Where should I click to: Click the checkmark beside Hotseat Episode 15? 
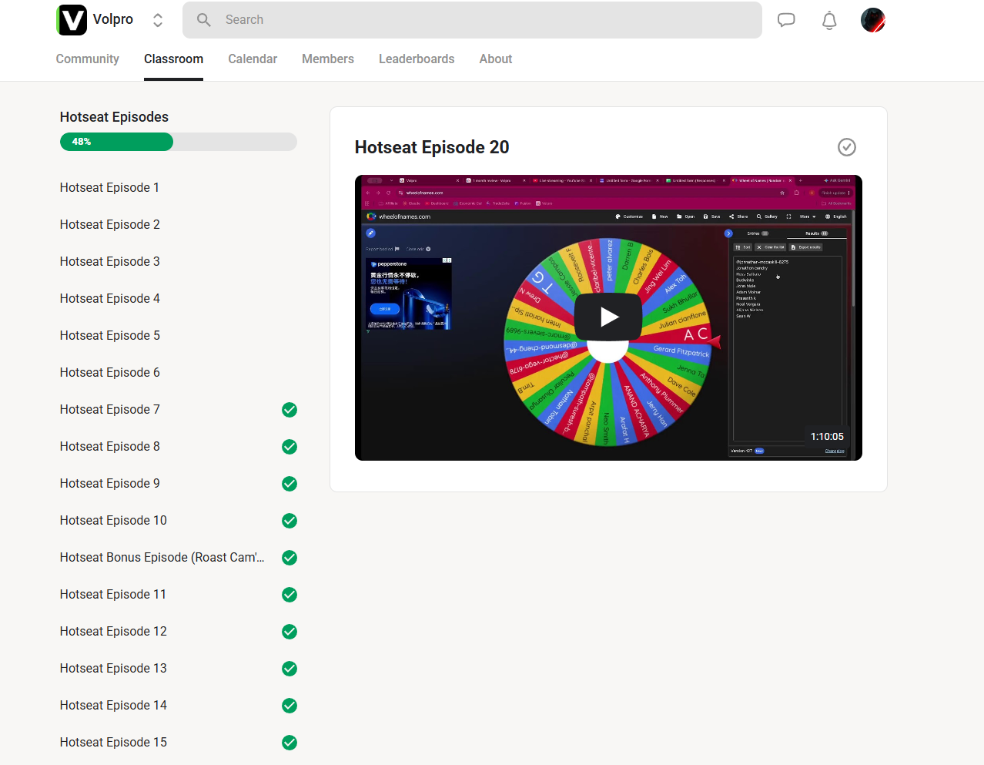coord(290,743)
